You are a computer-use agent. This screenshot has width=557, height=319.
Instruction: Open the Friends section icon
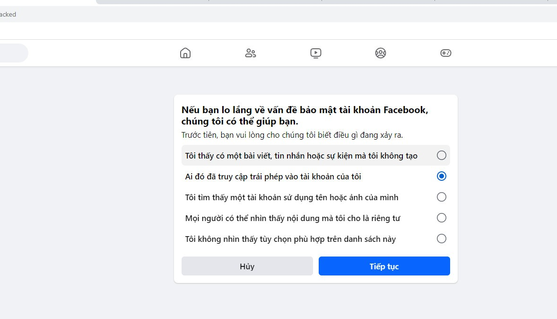coord(250,53)
